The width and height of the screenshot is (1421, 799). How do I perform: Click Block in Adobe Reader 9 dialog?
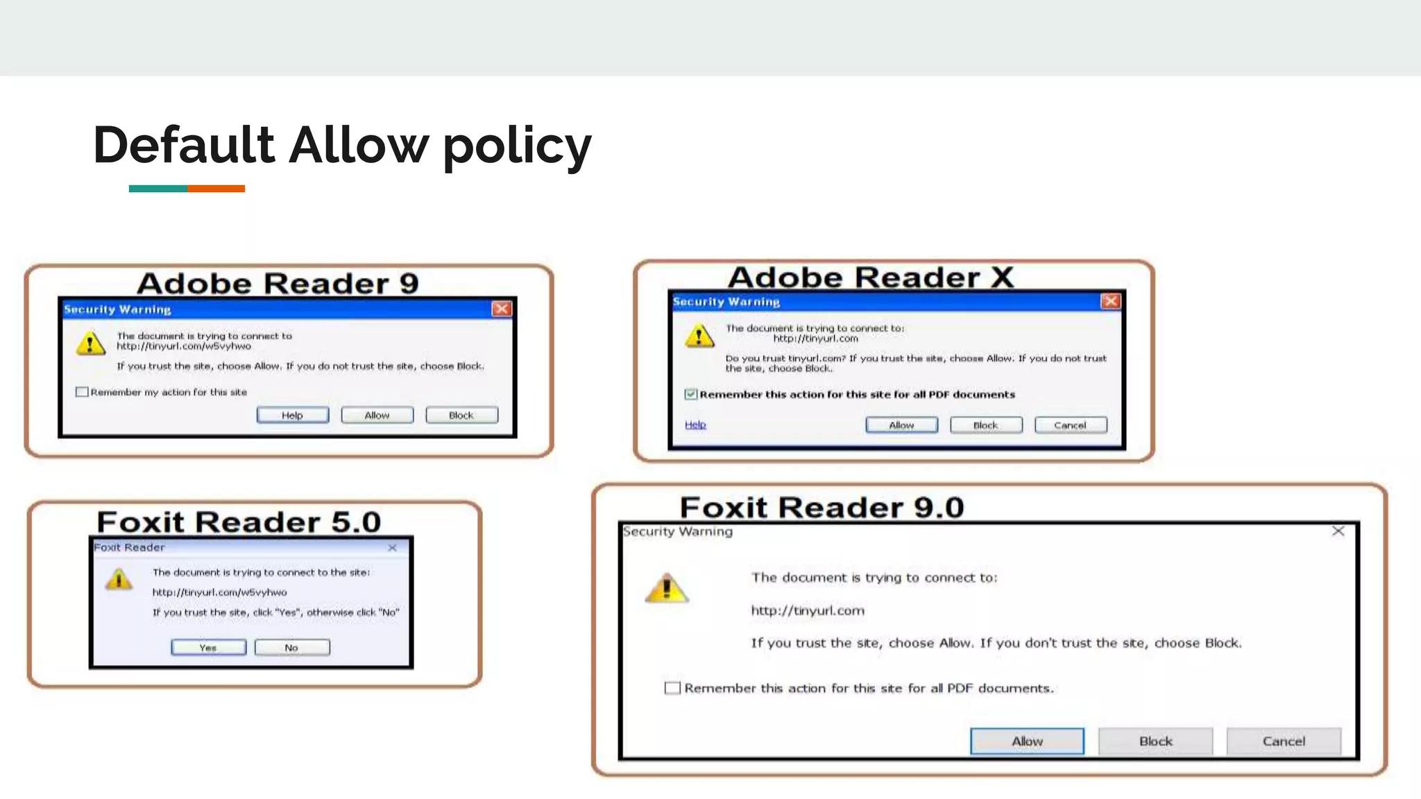point(461,415)
